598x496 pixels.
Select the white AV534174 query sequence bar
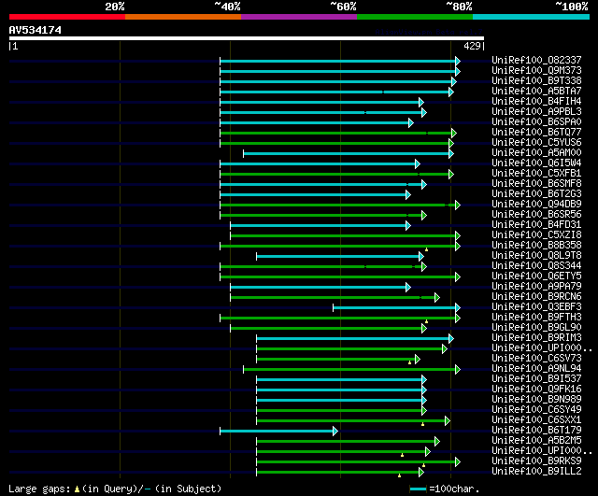point(247,38)
